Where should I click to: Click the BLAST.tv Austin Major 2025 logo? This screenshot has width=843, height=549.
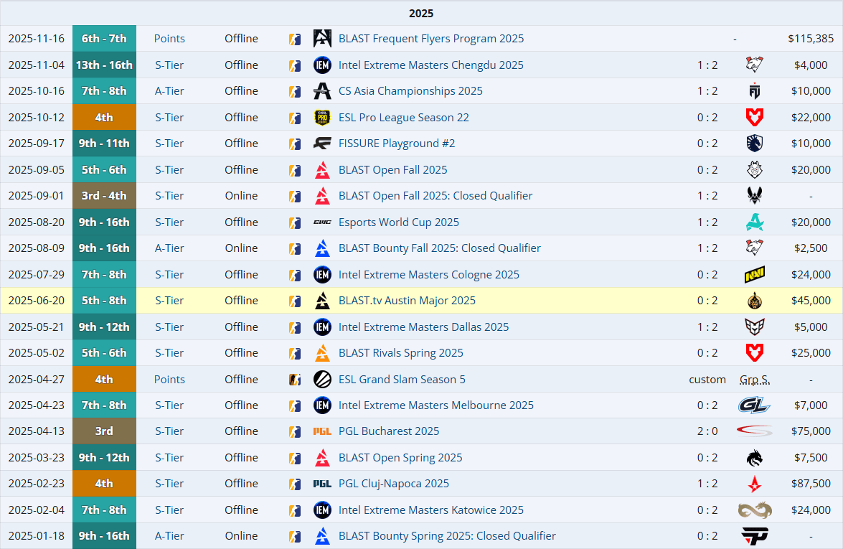coord(322,301)
